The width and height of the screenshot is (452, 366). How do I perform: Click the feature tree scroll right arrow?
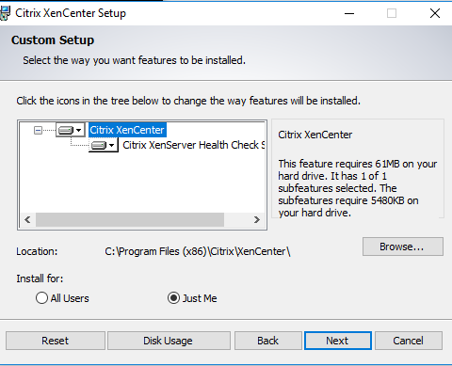257,219
